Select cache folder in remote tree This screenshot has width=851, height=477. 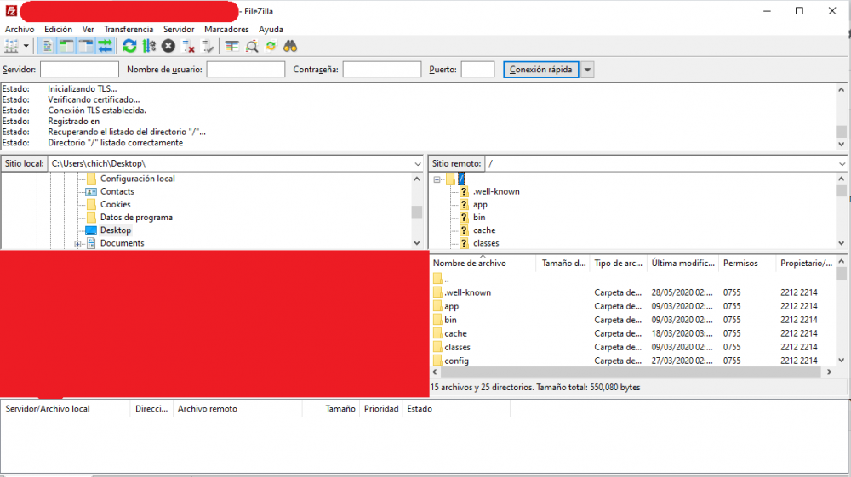(x=484, y=230)
